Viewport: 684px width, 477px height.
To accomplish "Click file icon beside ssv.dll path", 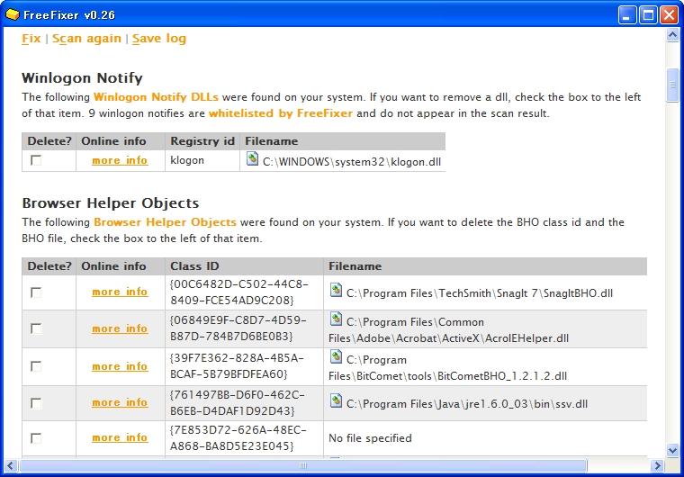I will [336, 400].
